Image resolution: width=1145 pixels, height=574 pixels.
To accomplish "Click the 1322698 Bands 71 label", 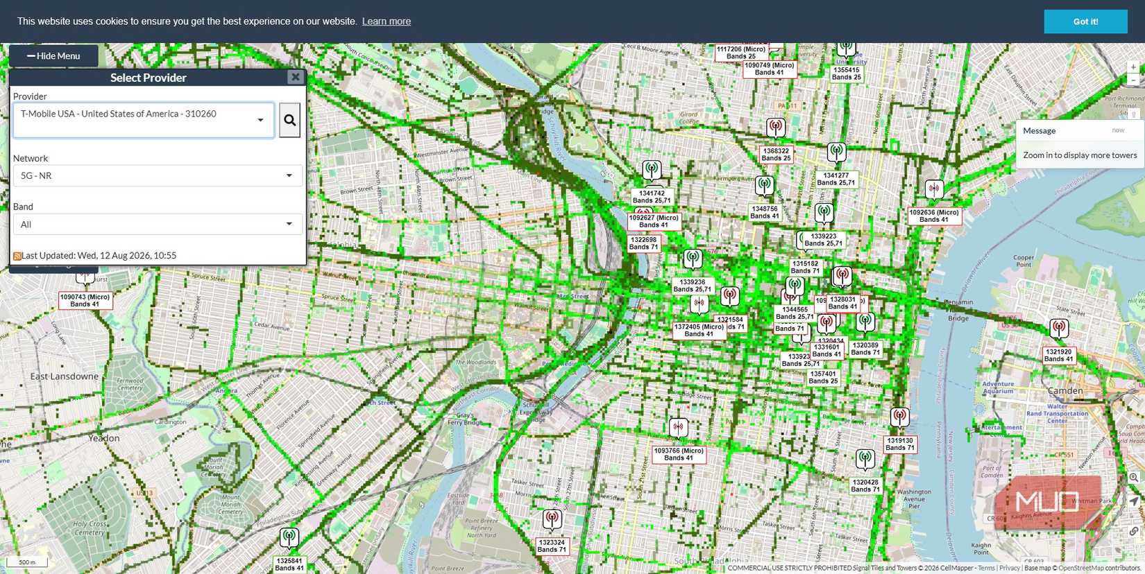I will (644, 243).
